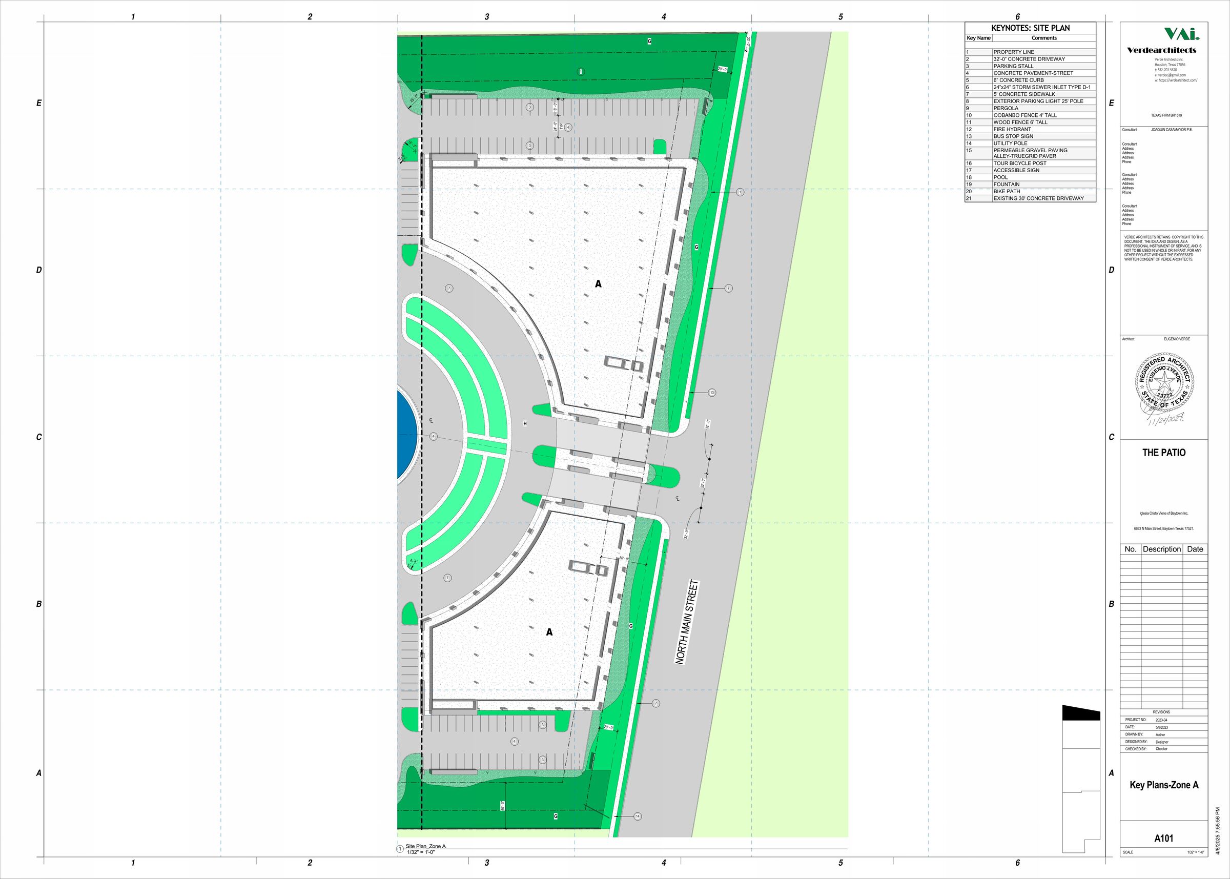Click the '32'-0" CONCRETE DRIVEWAY' keynote row
The width and height of the screenshot is (1230, 879).
1030,59
